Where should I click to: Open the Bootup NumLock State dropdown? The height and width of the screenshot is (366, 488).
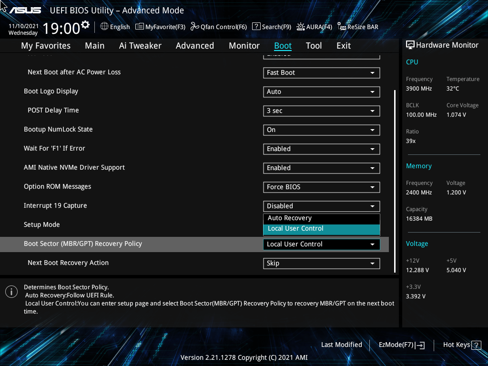click(x=322, y=130)
